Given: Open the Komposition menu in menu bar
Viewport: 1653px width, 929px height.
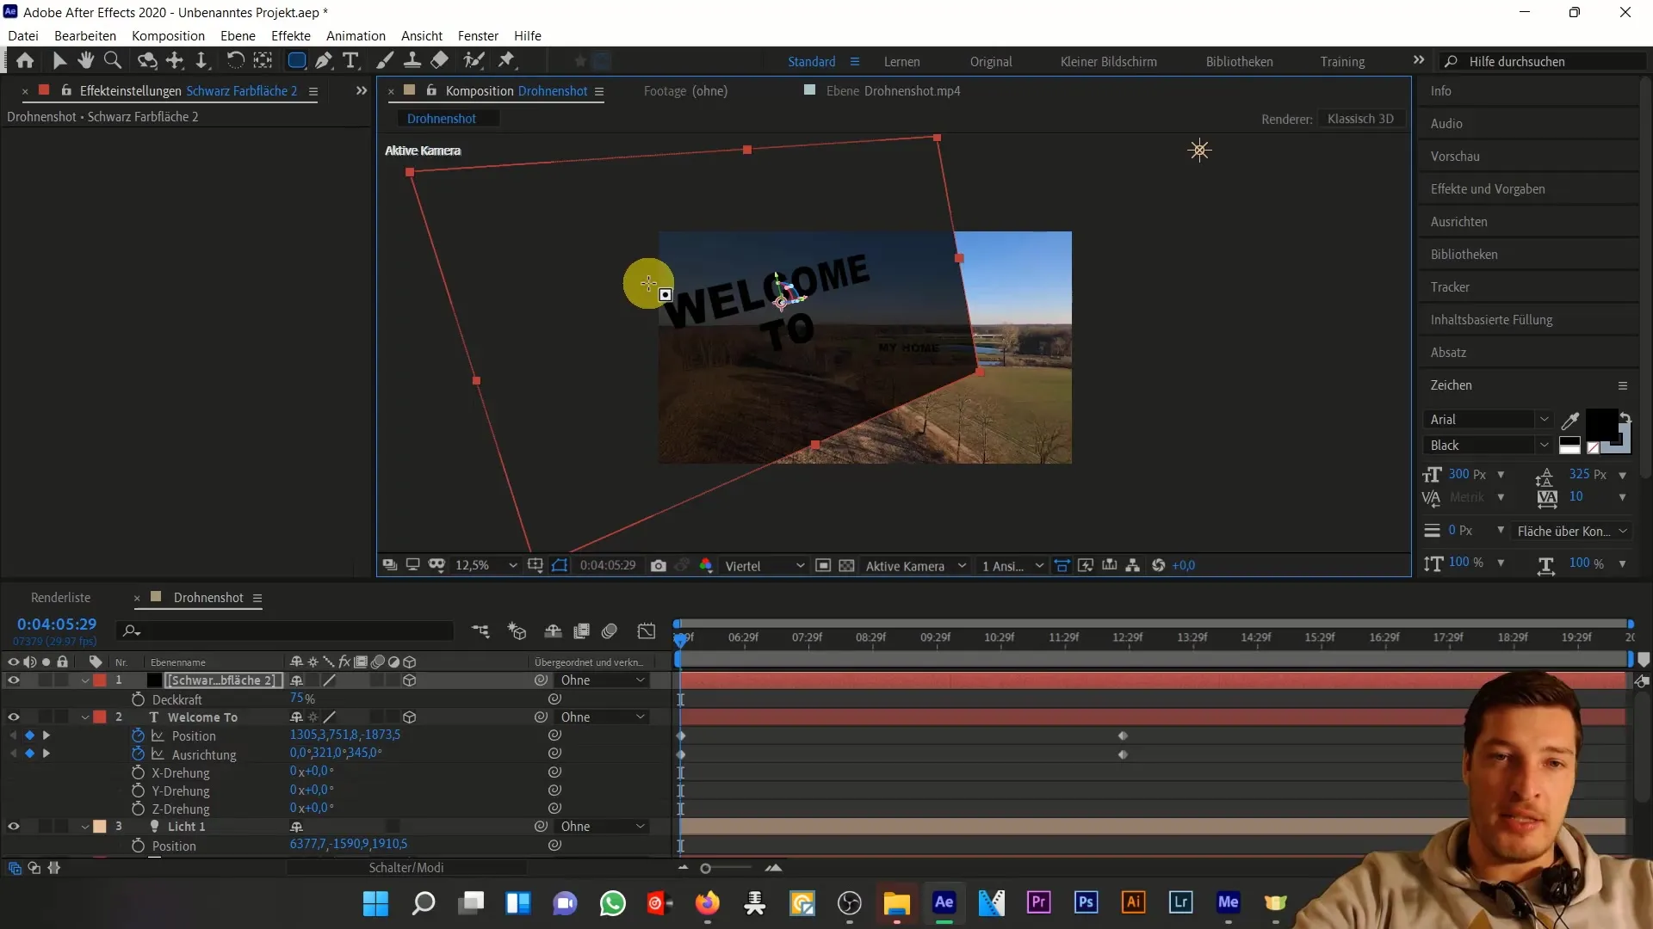Looking at the screenshot, I should coord(167,35).
